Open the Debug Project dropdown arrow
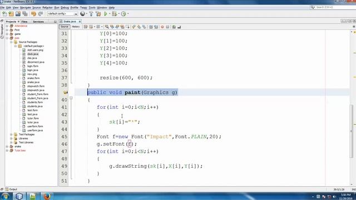 point(118,14)
